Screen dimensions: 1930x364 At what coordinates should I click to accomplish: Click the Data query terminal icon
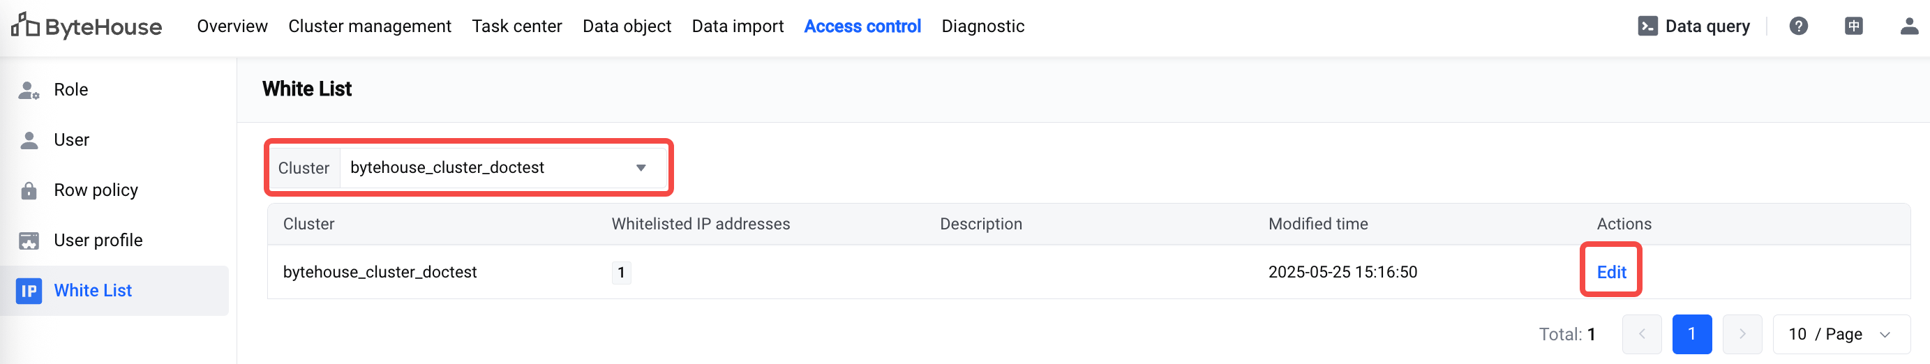click(x=1647, y=26)
